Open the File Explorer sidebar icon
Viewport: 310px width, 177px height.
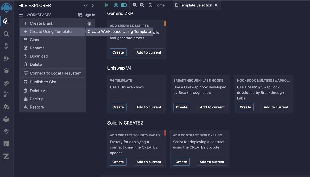[6, 21]
